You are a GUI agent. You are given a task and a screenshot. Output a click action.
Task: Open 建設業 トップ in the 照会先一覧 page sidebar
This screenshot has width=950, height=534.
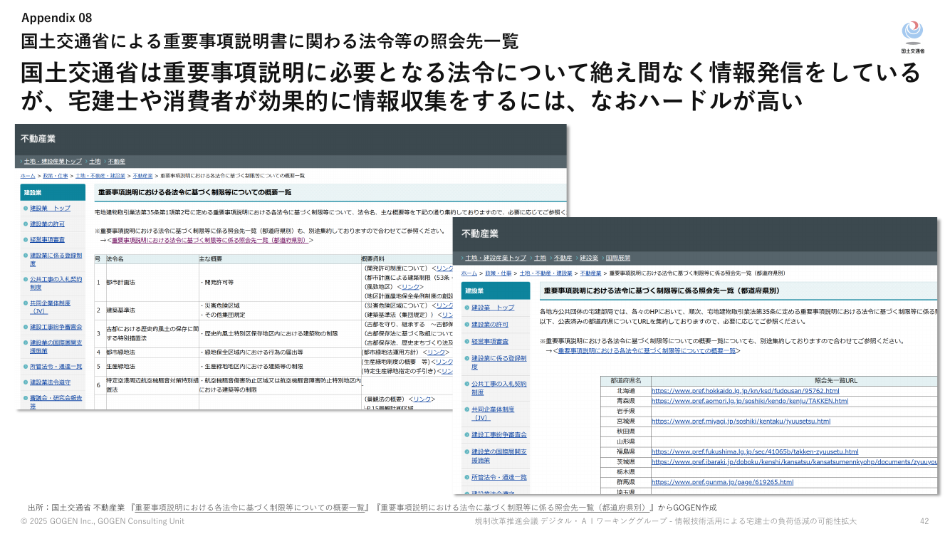(x=493, y=307)
